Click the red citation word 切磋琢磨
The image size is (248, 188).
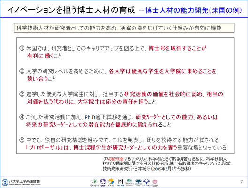(x=115, y=159)
